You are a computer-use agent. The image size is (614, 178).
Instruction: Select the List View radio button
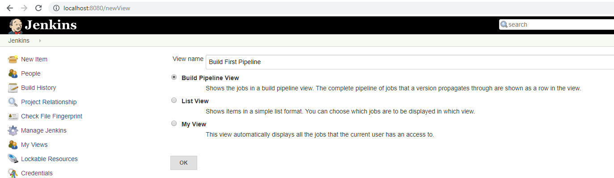[174, 101]
